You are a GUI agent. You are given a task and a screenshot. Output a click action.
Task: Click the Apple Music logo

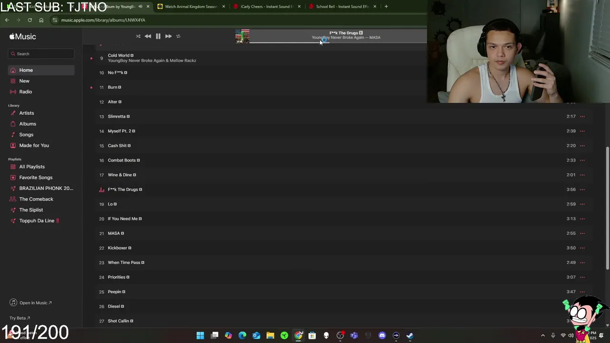click(x=22, y=37)
